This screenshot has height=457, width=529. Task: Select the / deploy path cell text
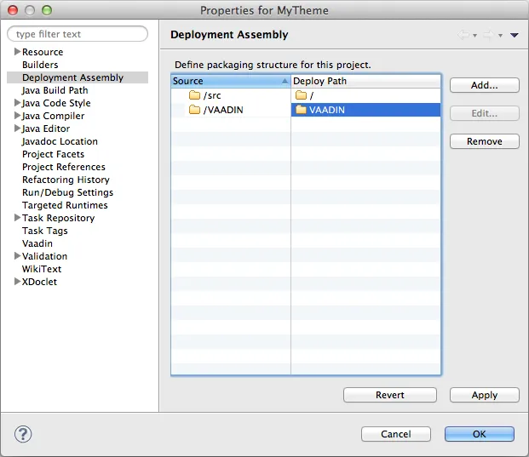[312, 95]
